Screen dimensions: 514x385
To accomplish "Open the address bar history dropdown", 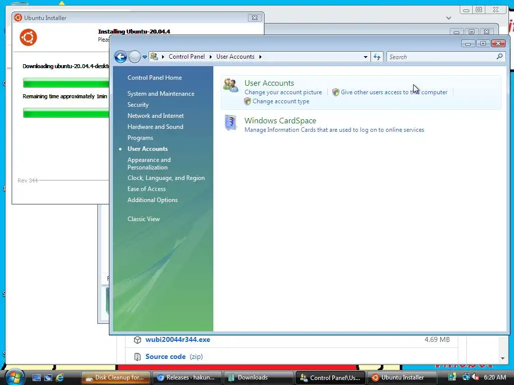I will click(x=365, y=57).
